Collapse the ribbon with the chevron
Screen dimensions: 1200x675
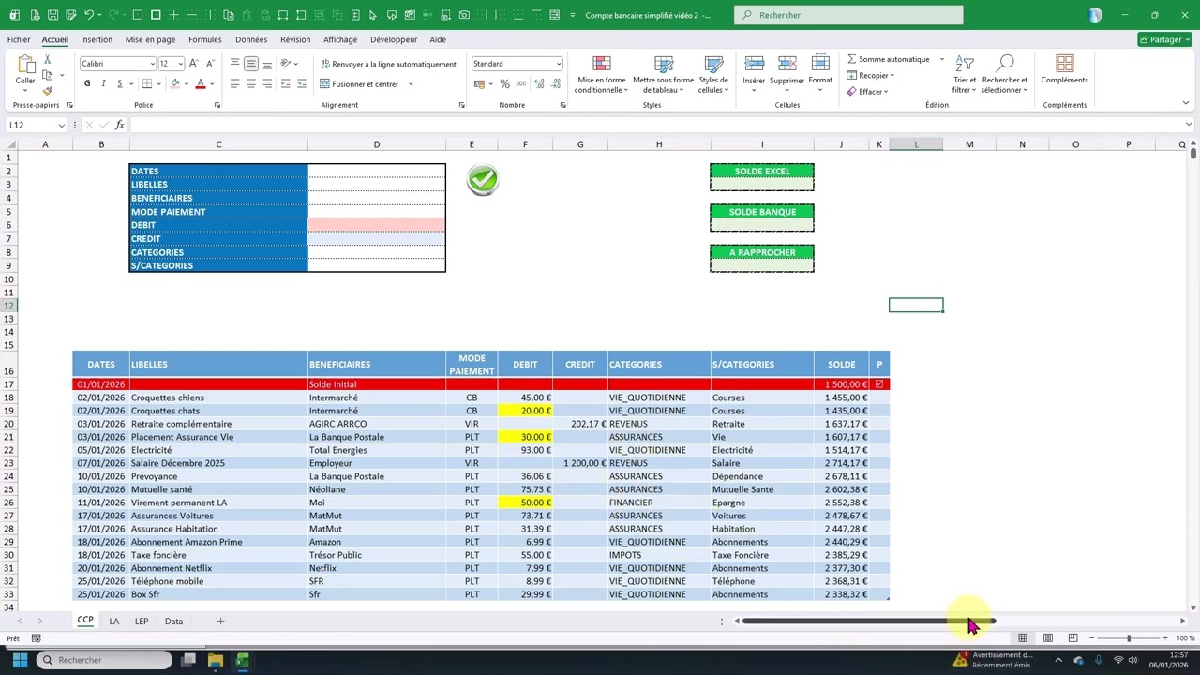click(1186, 104)
